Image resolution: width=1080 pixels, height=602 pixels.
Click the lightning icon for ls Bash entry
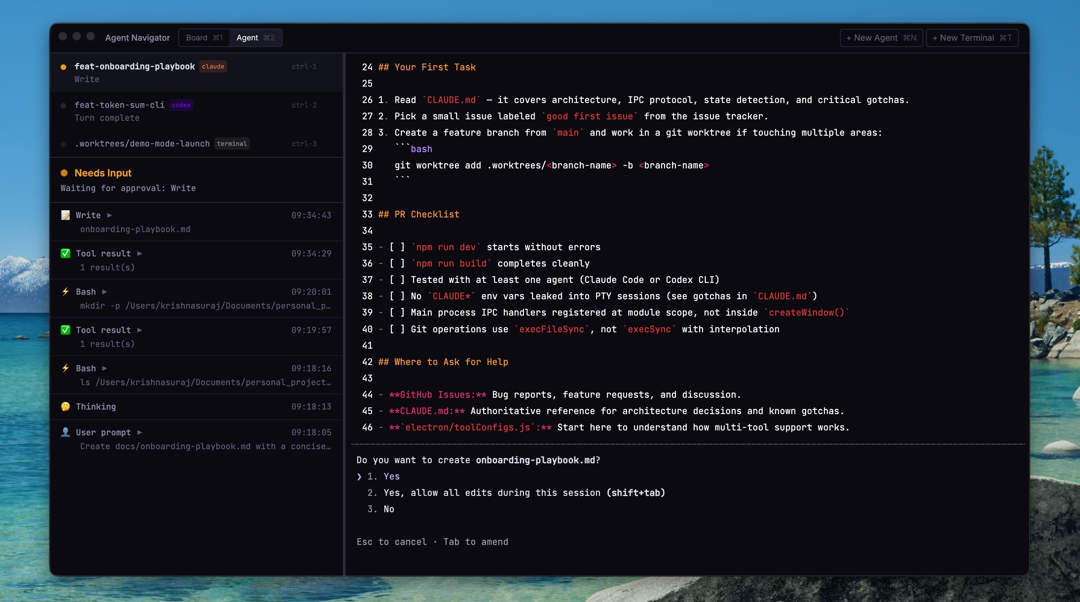pyautogui.click(x=65, y=368)
